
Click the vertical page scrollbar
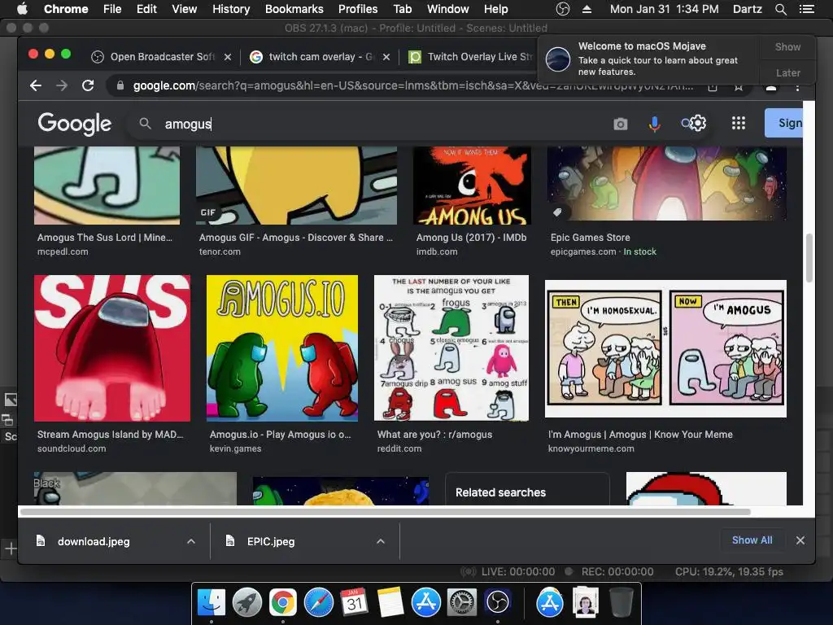(x=809, y=258)
